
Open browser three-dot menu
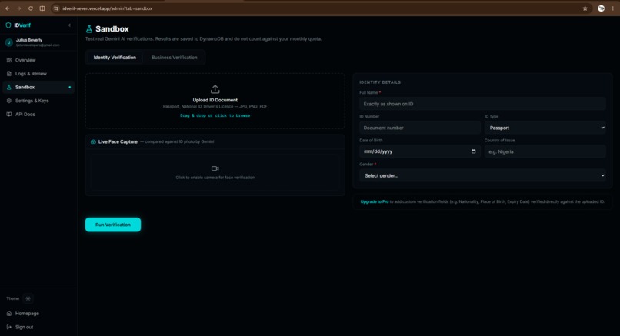612,8
